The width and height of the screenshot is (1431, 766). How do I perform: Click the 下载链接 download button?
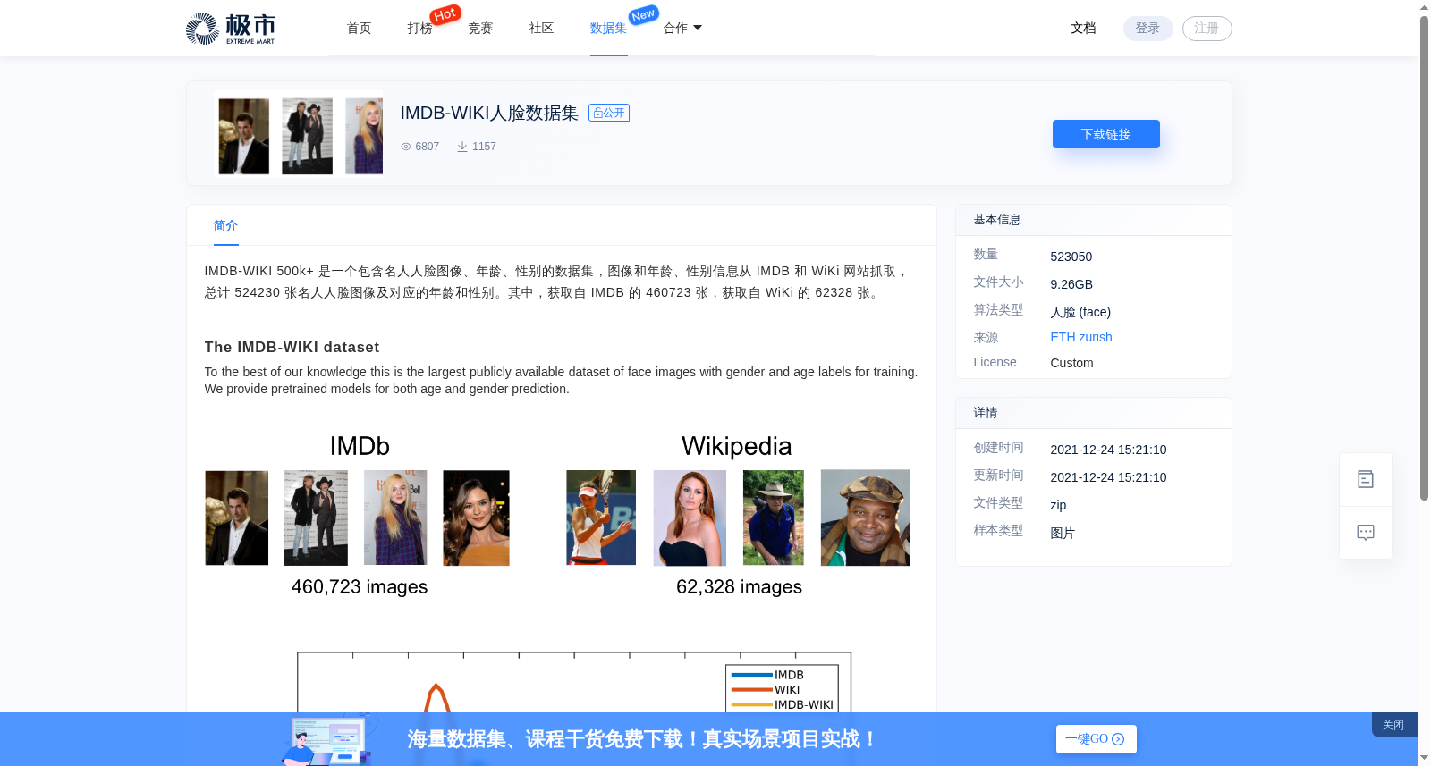1105,134
